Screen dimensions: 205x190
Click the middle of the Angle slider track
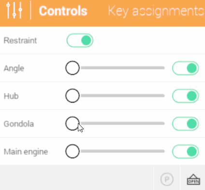123,68
